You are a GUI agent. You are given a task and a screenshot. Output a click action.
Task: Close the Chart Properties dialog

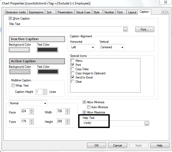click(165, 2)
